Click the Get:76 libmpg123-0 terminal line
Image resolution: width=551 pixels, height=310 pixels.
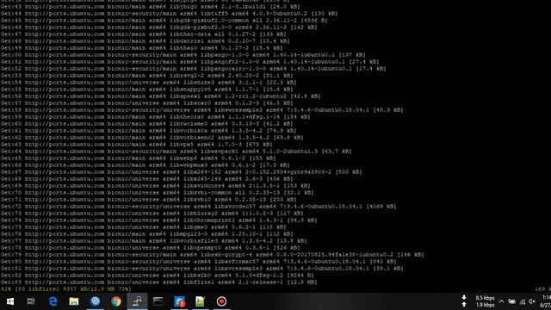147,233
